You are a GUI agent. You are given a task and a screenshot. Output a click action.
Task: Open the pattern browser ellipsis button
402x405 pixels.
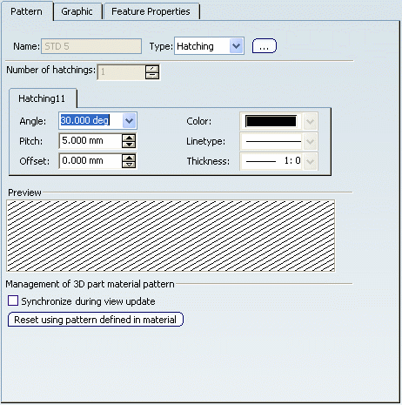[265, 46]
